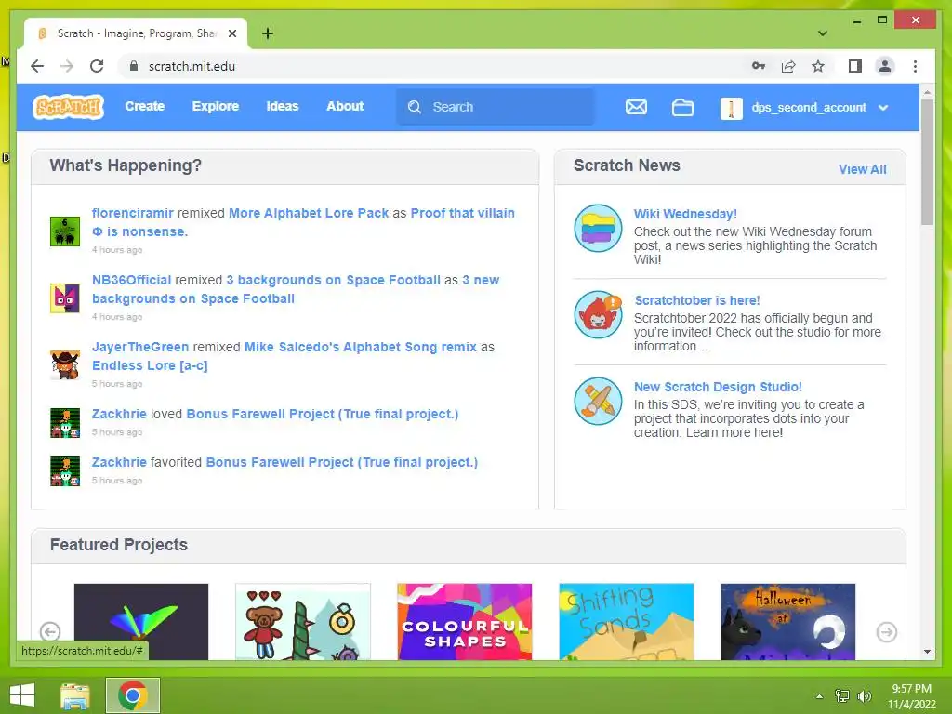Bookmark this tab with star icon
This screenshot has width=952, height=714.
click(x=818, y=66)
